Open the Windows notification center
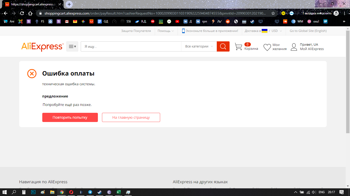 click(x=342, y=192)
